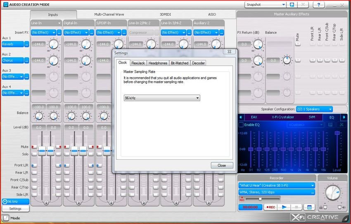Open Line-In 3/Hi-Z Insert FX ellipsis button
Viewport: 351px width, 224px height.
tap(189, 33)
